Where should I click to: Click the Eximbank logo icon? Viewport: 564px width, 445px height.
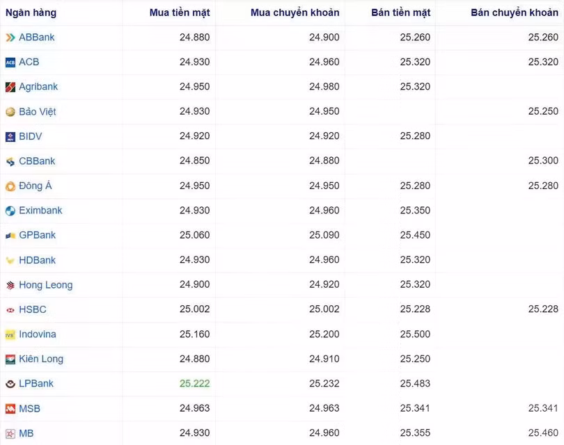point(10,211)
